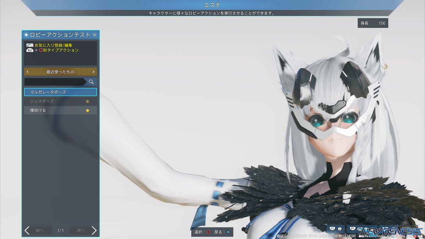
Task: Toggle favorite star on ジェネポーズ row
Action: [x=87, y=101]
